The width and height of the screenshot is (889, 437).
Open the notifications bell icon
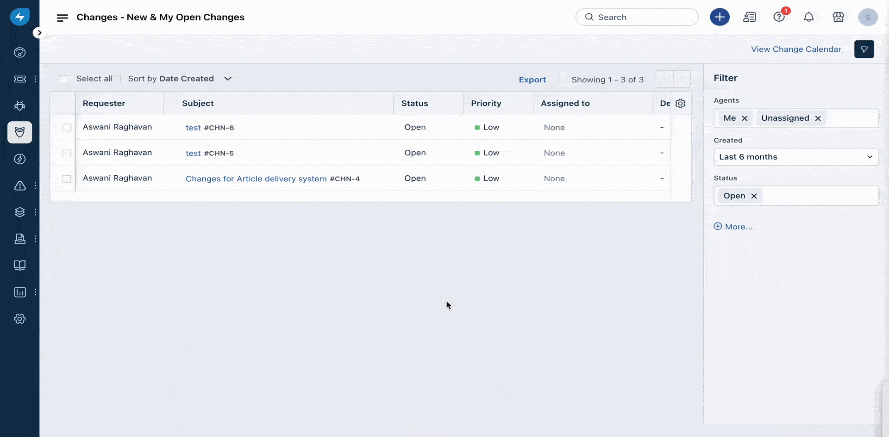point(808,17)
